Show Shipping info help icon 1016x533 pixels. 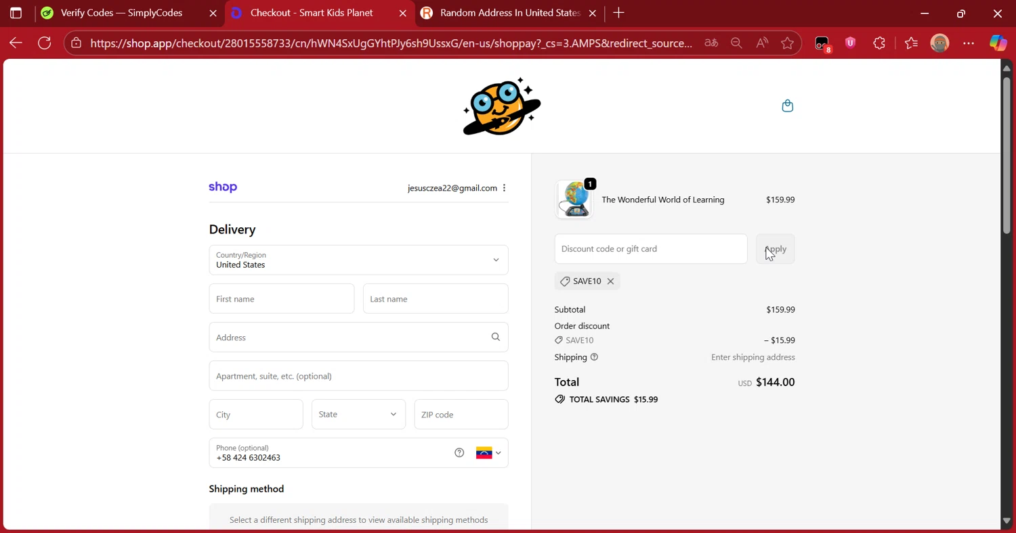(x=594, y=357)
